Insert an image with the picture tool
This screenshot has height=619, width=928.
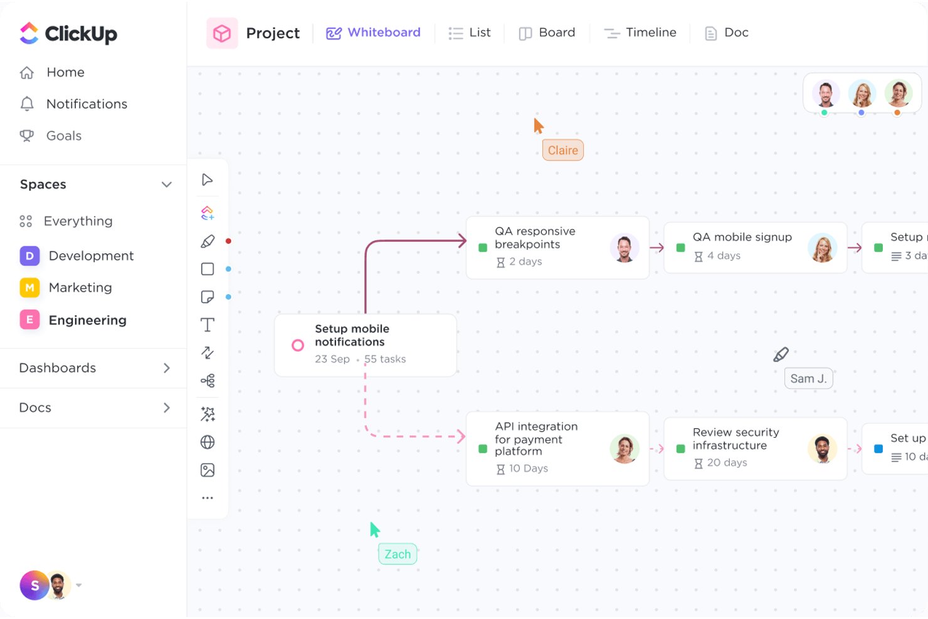click(208, 470)
